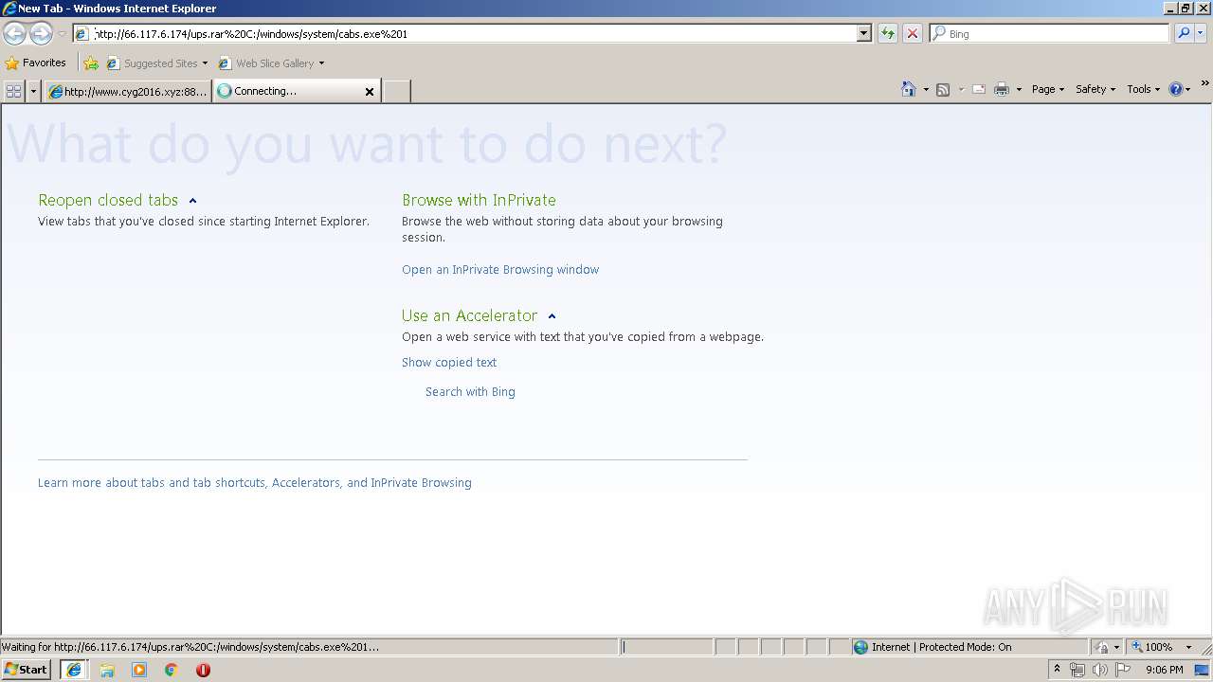
Task: Open the red Opera taskbar icon
Action: [203, 670]
